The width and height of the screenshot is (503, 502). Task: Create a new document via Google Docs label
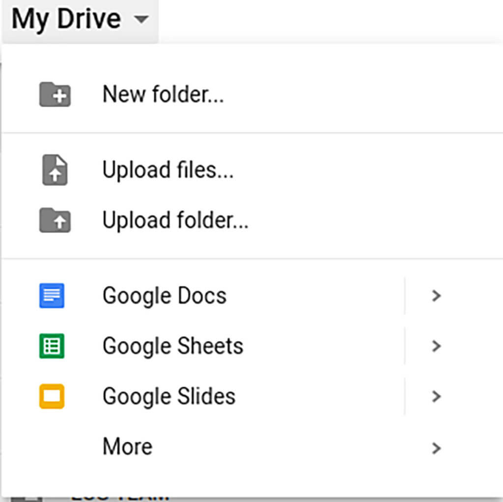coord(165,296)
